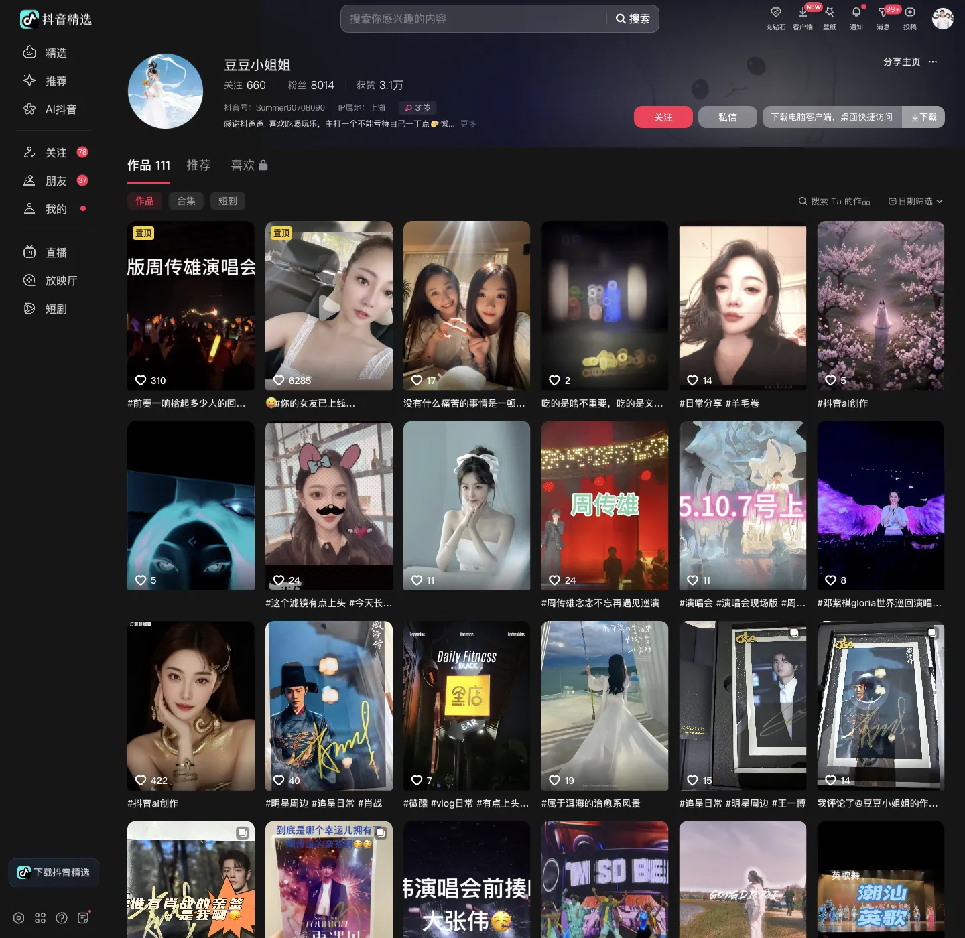965x938 pixels.
Task: Open the video captioned 没有什么痛苦的事情是一顿…
Action: coord(467,306)
